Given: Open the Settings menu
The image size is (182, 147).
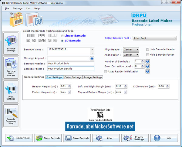Looking at the screenshot, I should (x=18, y=8).
